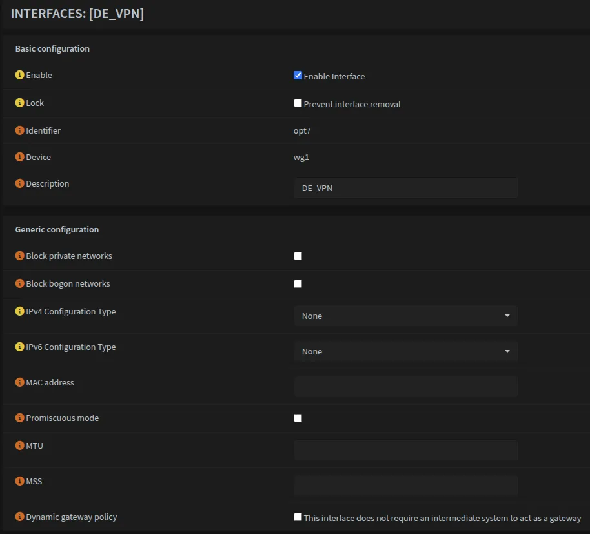590x534 pixels.
Task: Open help info for Device field
Action: 19,157
